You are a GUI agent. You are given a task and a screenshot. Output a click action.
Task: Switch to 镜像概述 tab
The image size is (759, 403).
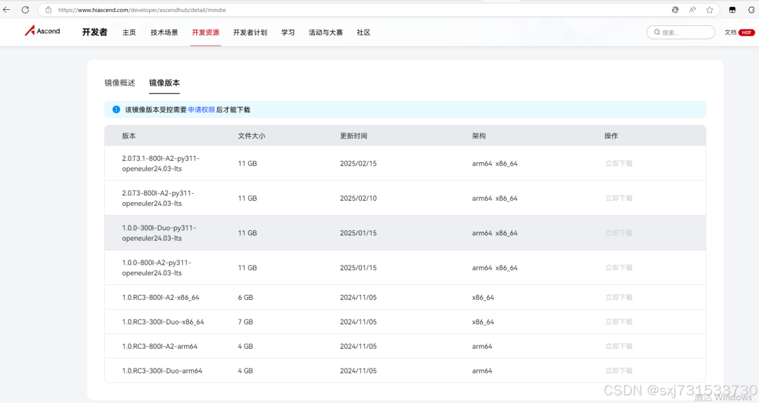click(x=119, y=83)
